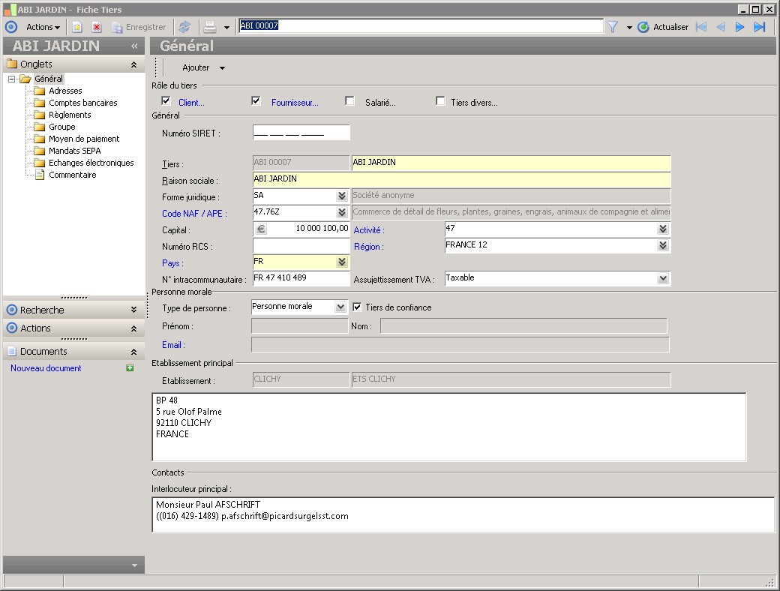Click the Numéro RCS input field

301,246
